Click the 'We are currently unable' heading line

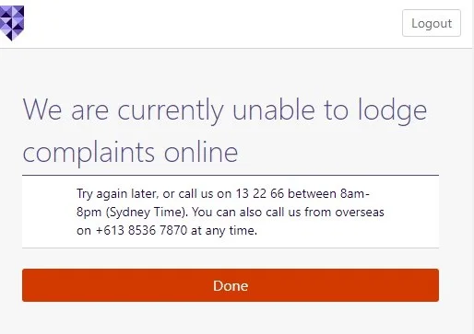pyautogui.click(x=225, y=109)
